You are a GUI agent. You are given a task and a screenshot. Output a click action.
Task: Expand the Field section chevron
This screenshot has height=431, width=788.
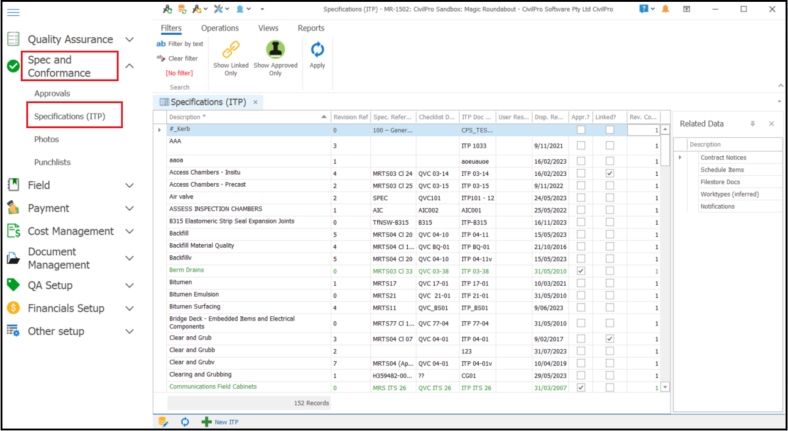point(130,185)
